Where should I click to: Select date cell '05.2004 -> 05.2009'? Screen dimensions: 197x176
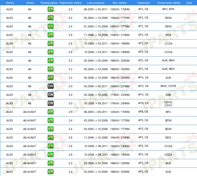click(96, 61)
